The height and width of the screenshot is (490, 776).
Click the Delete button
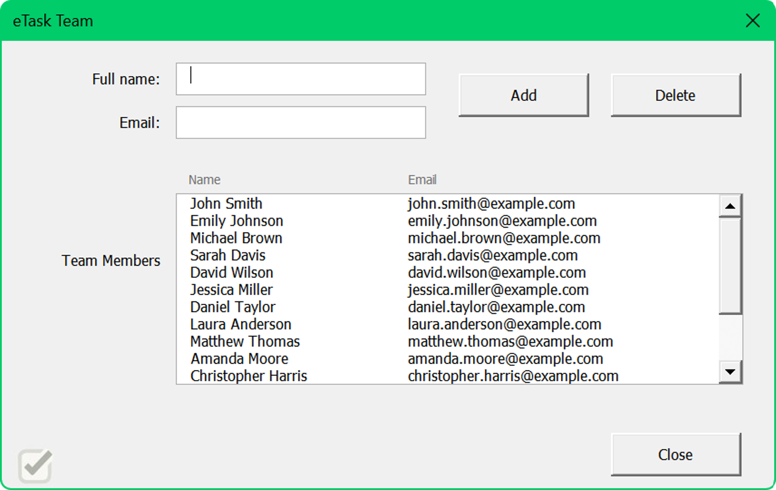(675, 95)
